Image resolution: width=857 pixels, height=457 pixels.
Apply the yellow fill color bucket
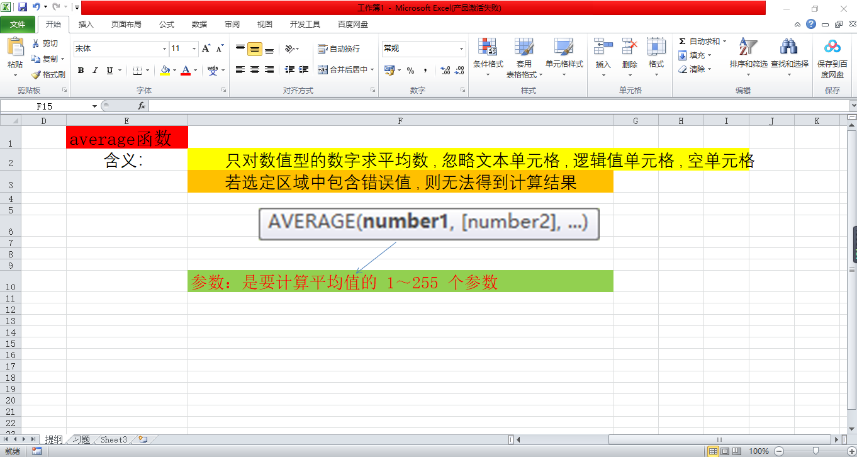coord(165,71)
